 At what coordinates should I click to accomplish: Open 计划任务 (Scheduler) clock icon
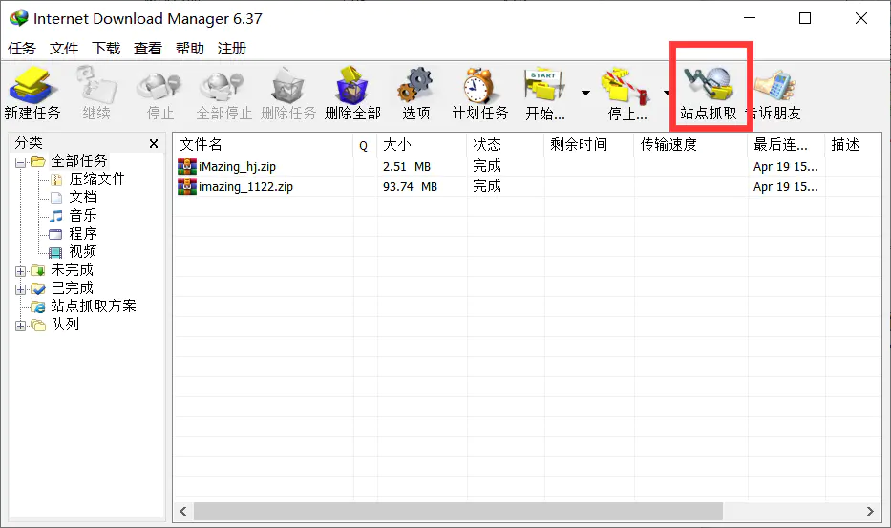(480, 93)
